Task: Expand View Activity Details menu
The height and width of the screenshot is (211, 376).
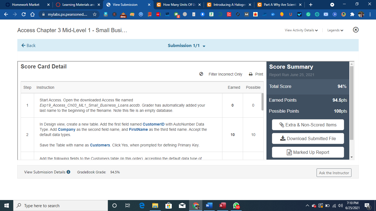Action: coord(301,30)
